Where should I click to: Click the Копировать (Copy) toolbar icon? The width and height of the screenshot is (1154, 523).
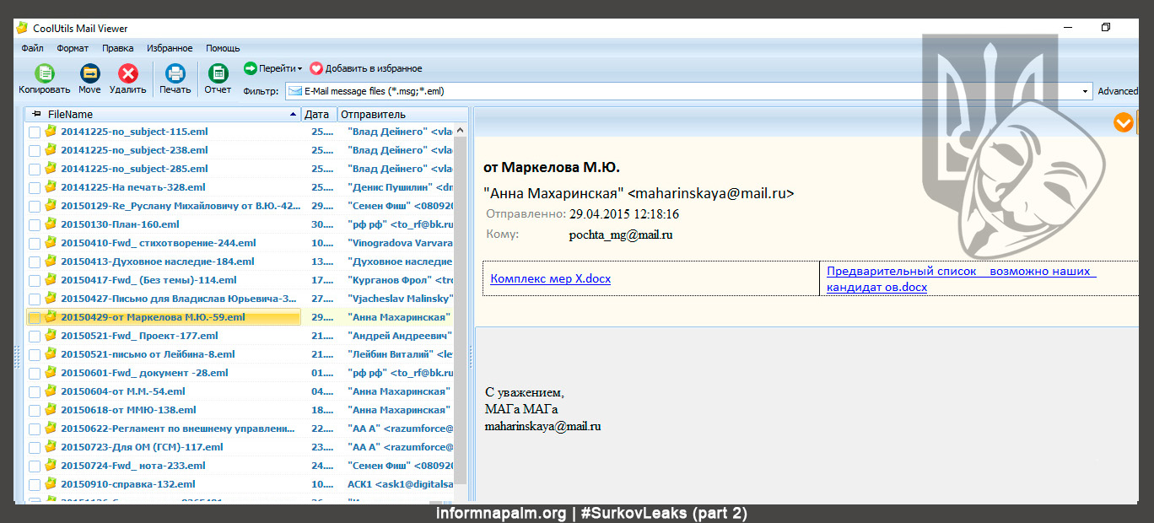point(45,74)
